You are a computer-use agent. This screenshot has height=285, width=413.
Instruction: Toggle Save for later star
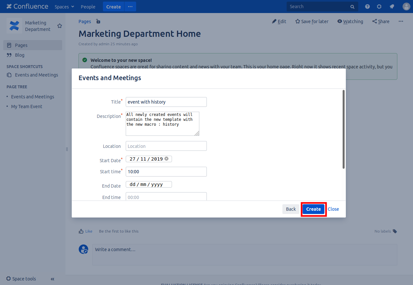312,21
